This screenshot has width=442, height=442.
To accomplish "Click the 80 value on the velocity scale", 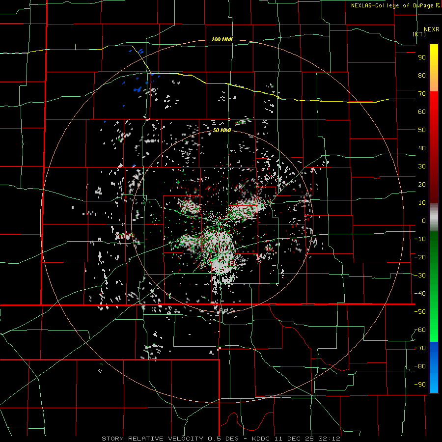I will pyautogui.click(x=422, y=76).
